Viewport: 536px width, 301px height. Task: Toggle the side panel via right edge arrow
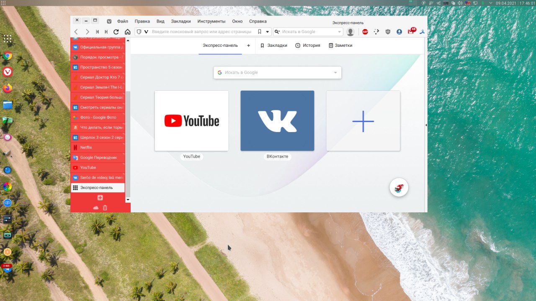coord(426,125)
